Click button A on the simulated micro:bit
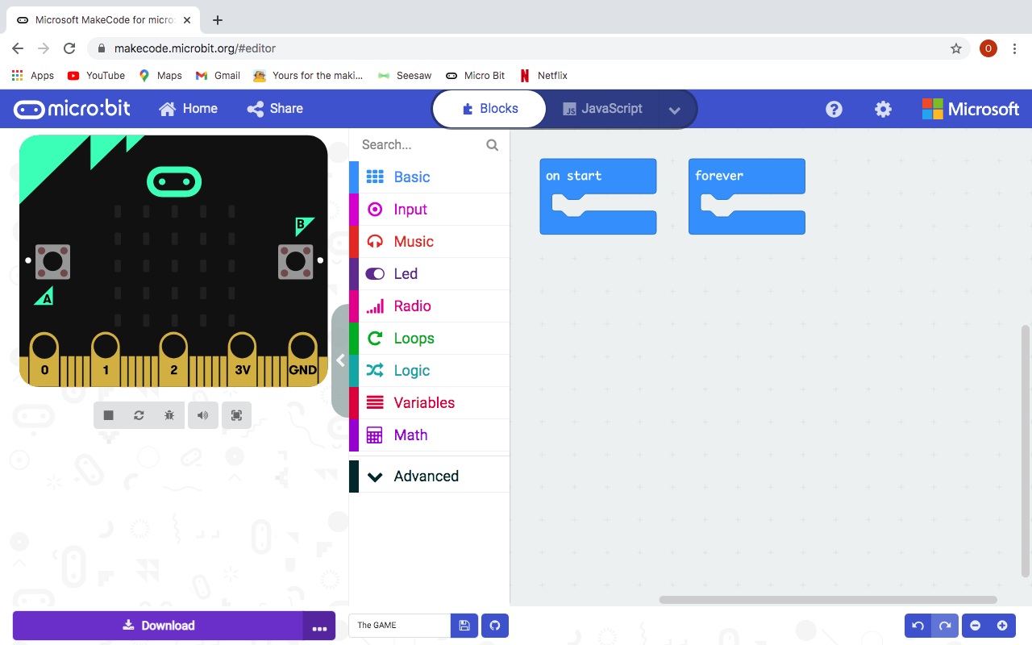The width and height of the screenshot is (1032, 645). 52,262
